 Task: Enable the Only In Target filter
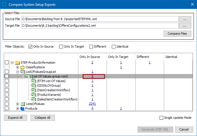[61, 46]
